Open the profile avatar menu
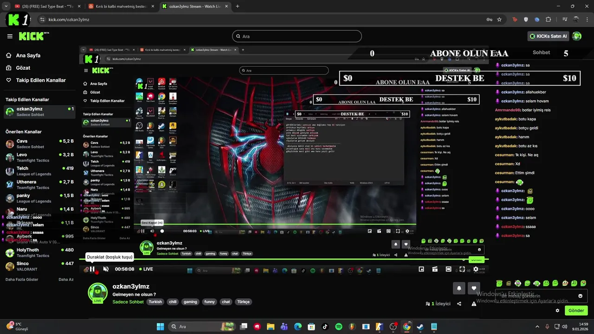Viewport: 594px width, 334px height. tap(577, 36)
